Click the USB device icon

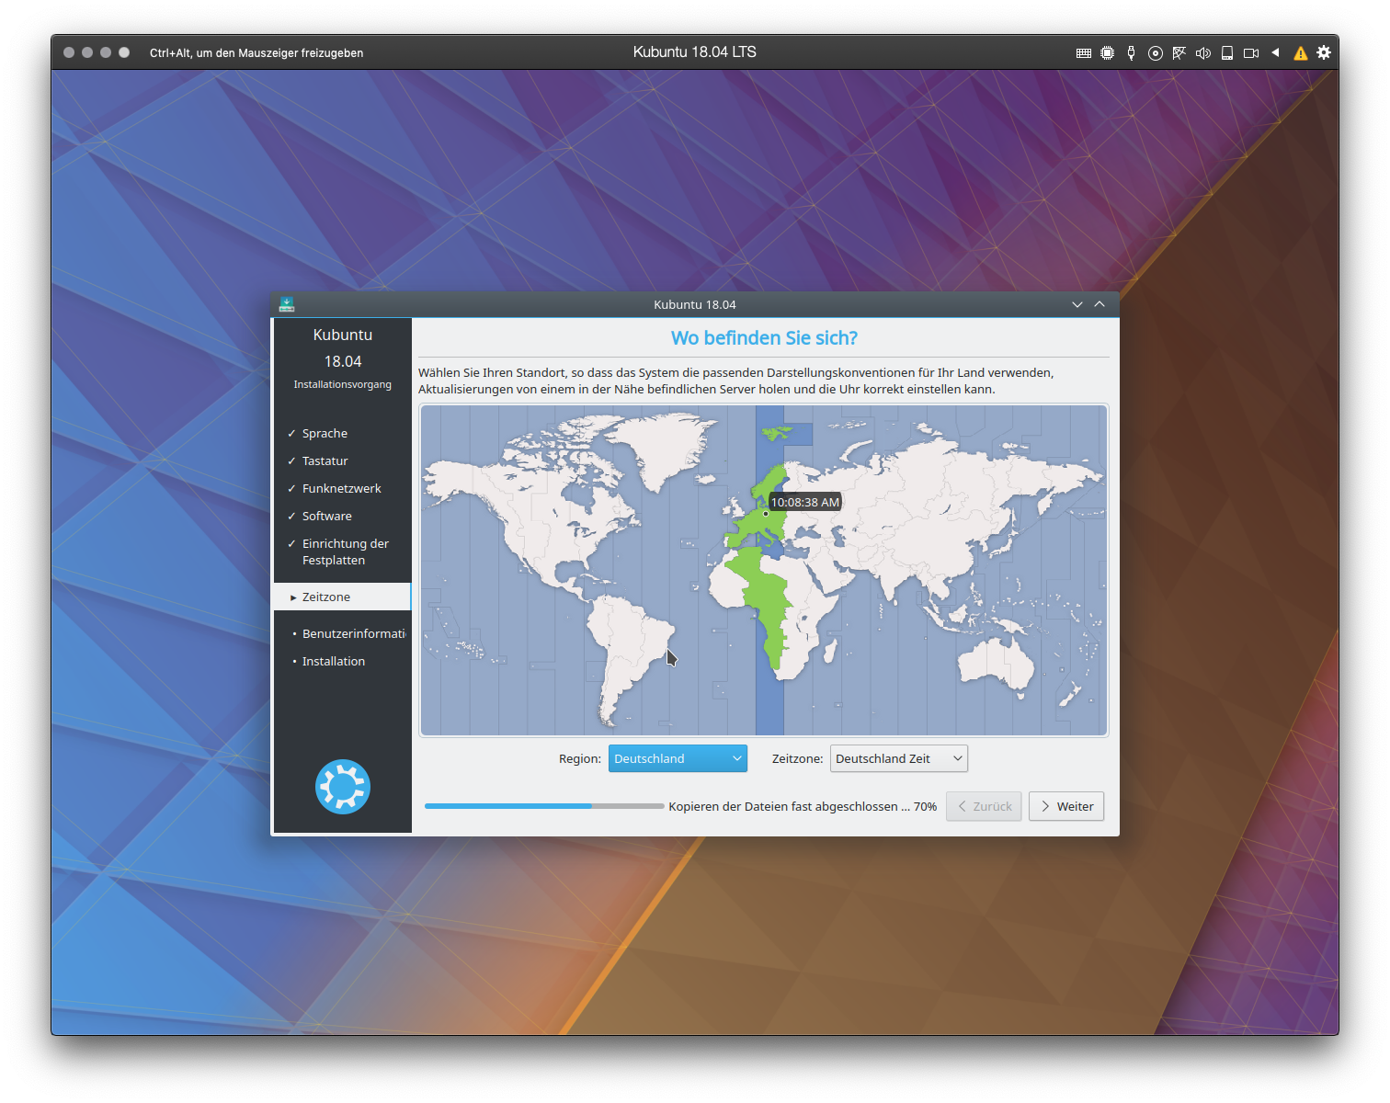pos(1132,53)
